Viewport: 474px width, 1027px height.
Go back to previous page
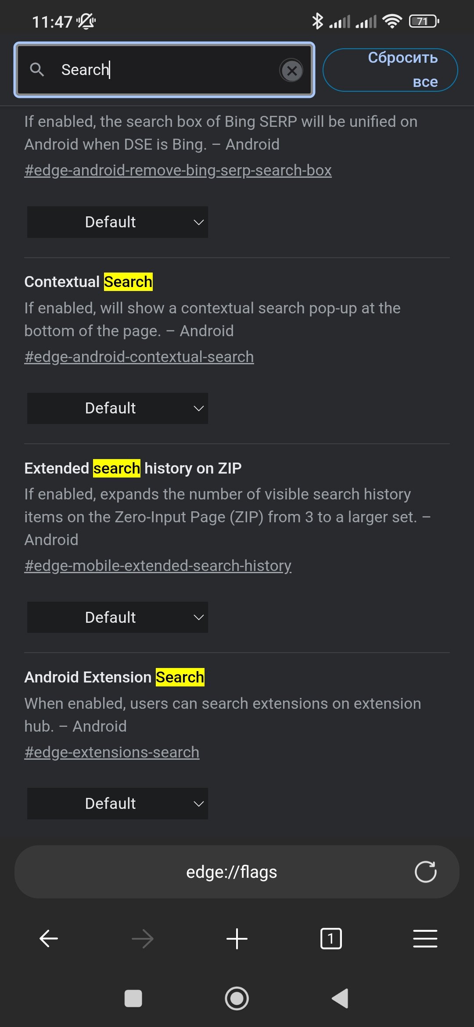coord(49,939)
